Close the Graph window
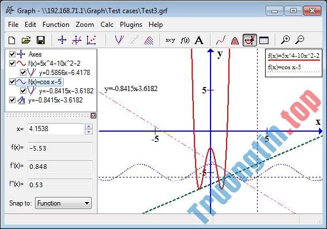This screenshot has height=229, width=327. pyautogui.click(x=312, y=10)
